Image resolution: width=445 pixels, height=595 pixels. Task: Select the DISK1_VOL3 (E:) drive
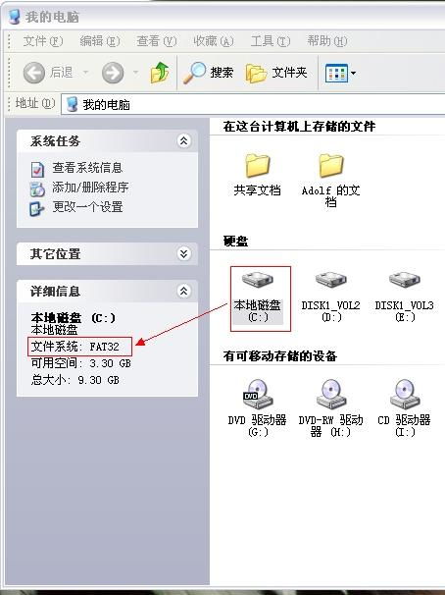pos(404,297)
